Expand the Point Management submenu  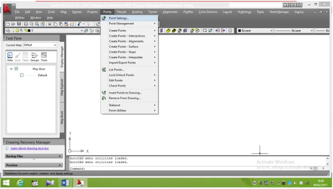(129, 24)
